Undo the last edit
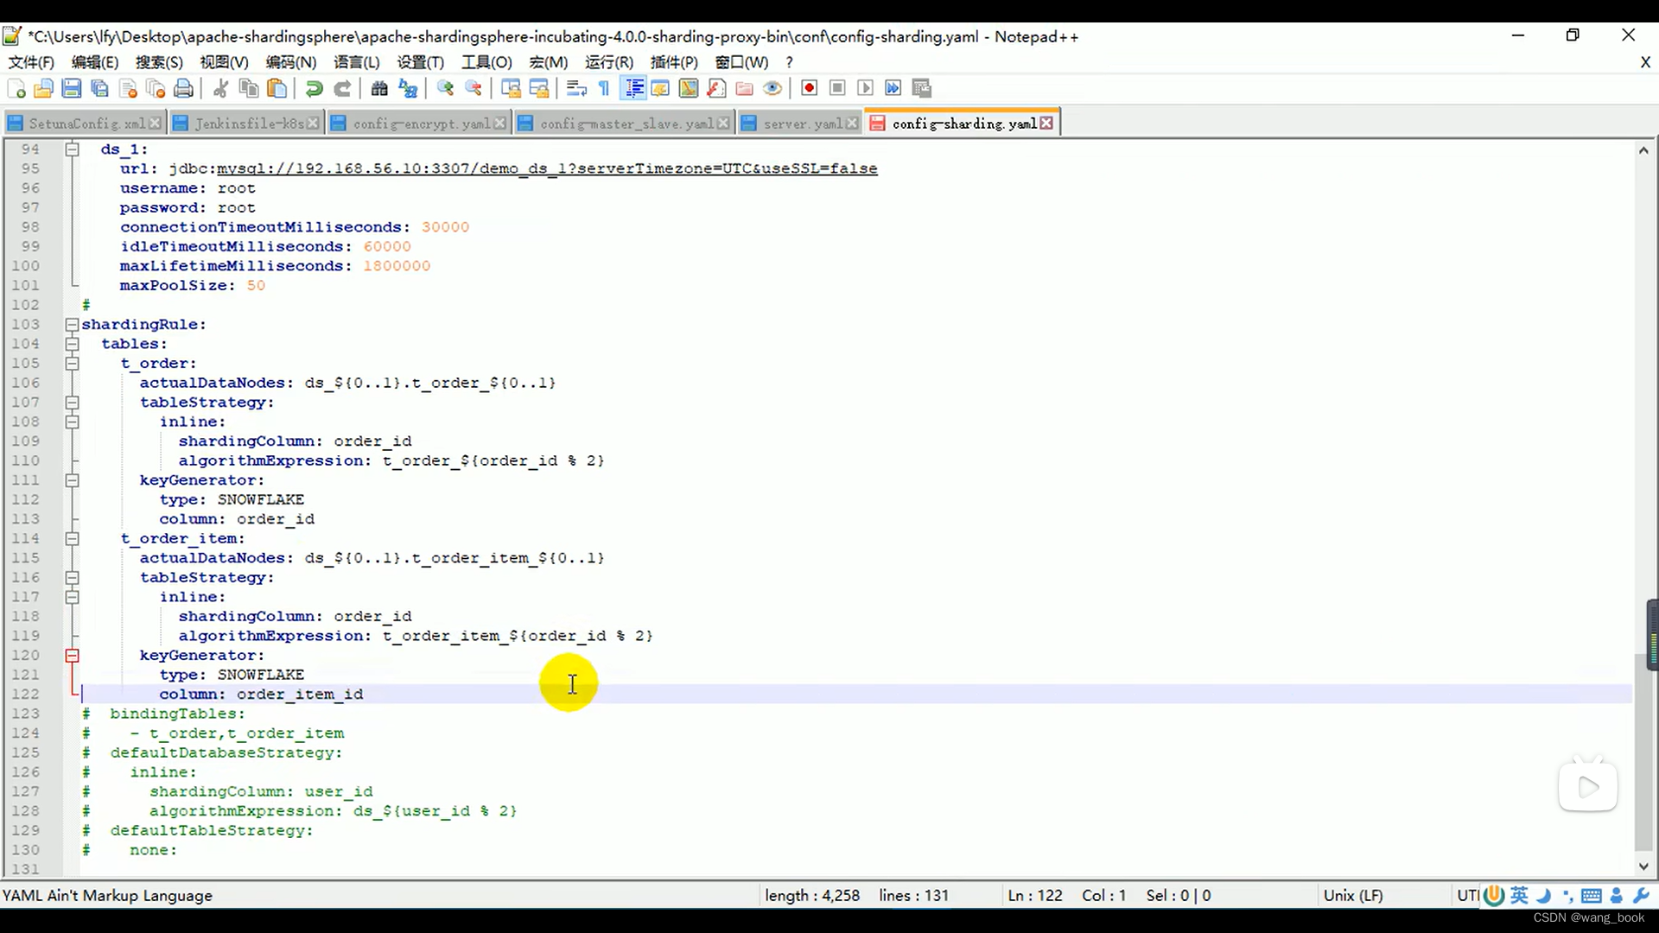Screen dimensions: 1659x933 click(314, 88)
